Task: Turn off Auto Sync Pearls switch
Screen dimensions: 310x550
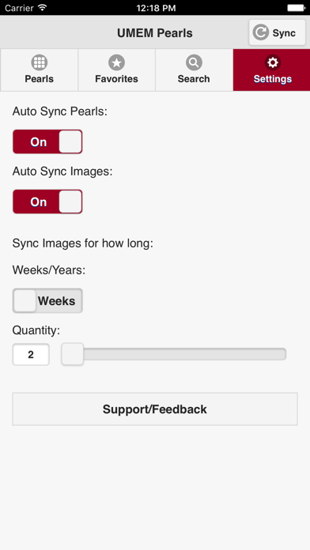Action: tap(47, 141)
